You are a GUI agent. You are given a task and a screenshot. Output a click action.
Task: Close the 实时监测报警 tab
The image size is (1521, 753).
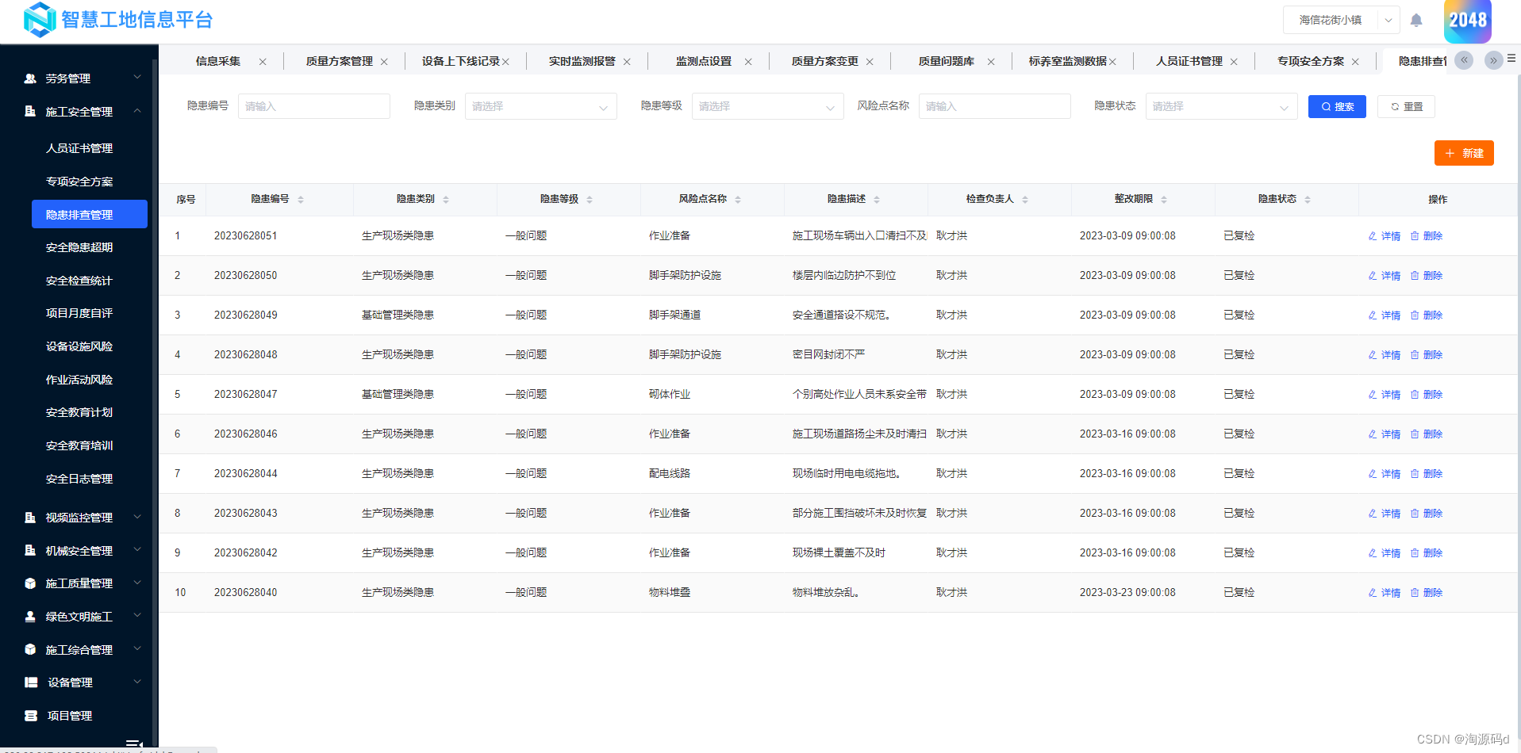(627, 62)
